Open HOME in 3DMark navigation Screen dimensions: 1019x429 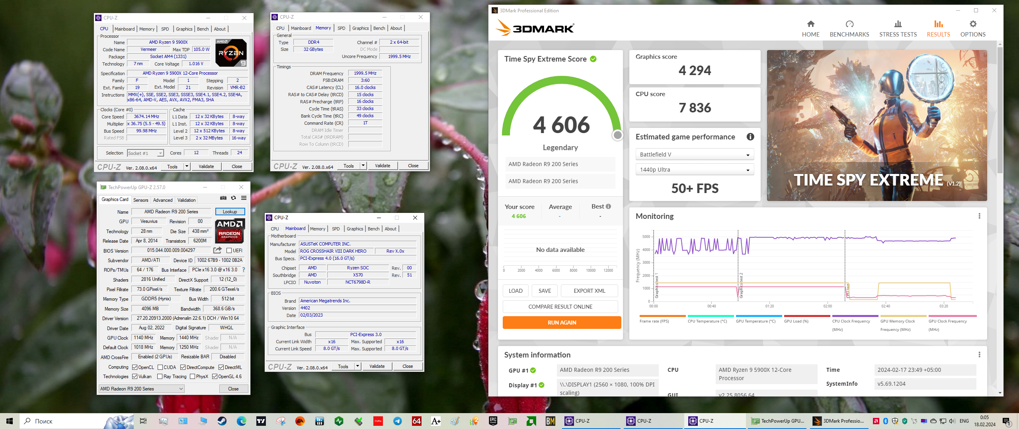pos(810,29)
